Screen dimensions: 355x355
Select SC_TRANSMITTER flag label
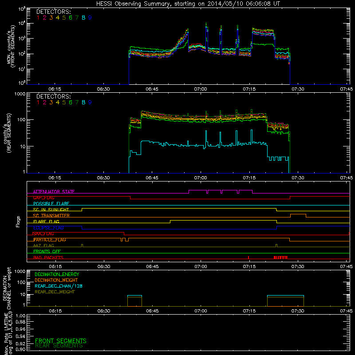(x=51, y=216)
